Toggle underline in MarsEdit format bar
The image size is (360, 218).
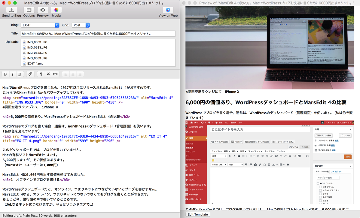[20, 74]
